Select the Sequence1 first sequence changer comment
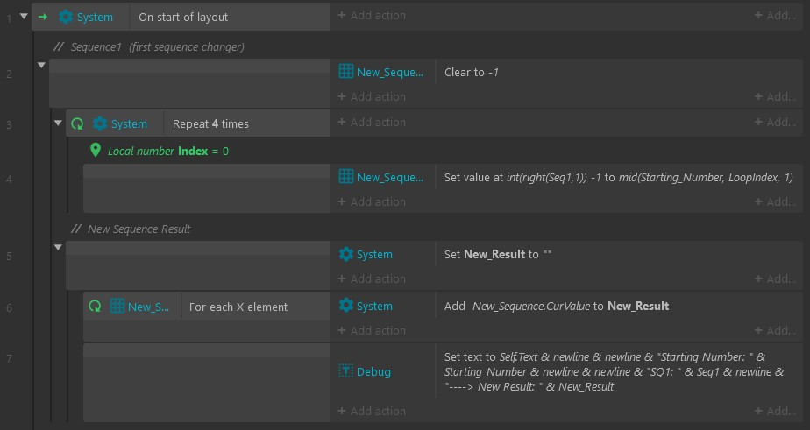The height and width of the screenshot is (430, 810). point(149,46)
